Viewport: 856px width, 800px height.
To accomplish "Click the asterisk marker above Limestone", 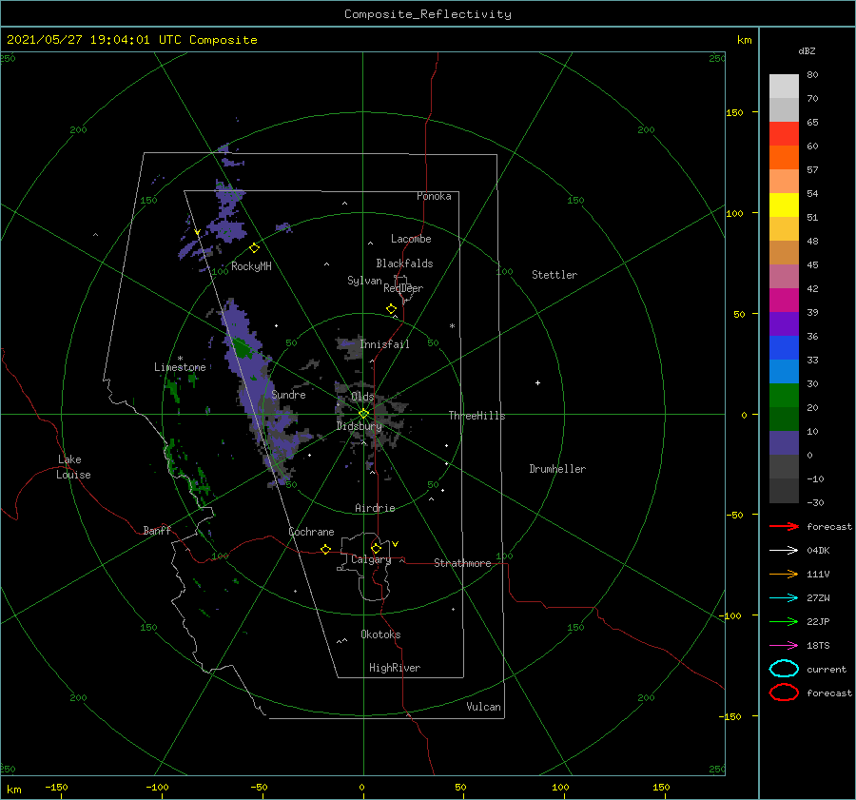I will (x=180, y=359).
